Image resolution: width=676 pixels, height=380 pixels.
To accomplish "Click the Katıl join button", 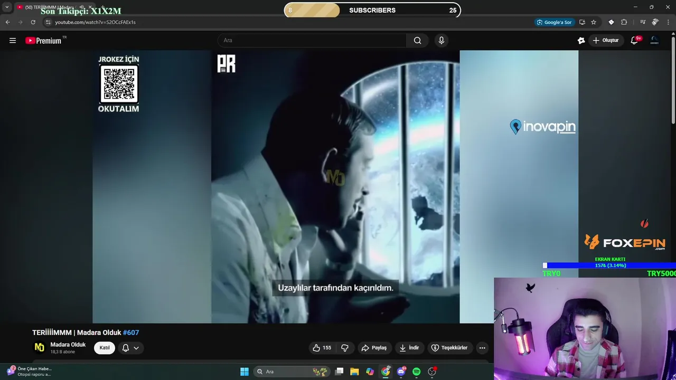I will coord(105,348).
